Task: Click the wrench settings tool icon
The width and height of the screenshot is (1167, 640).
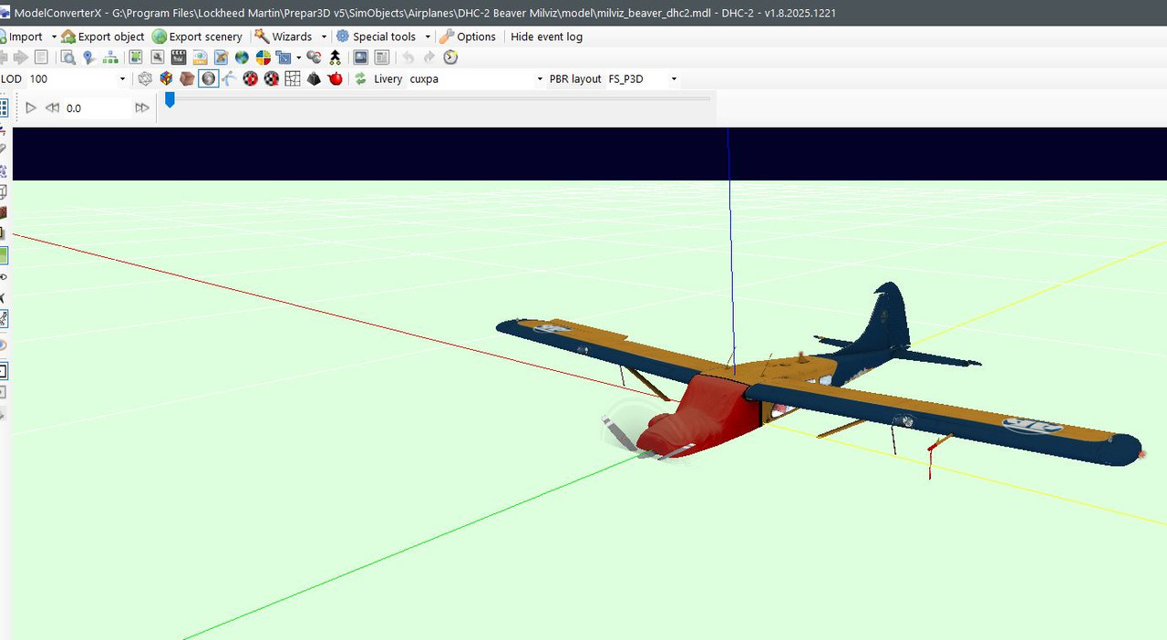Action: point(157,57)
